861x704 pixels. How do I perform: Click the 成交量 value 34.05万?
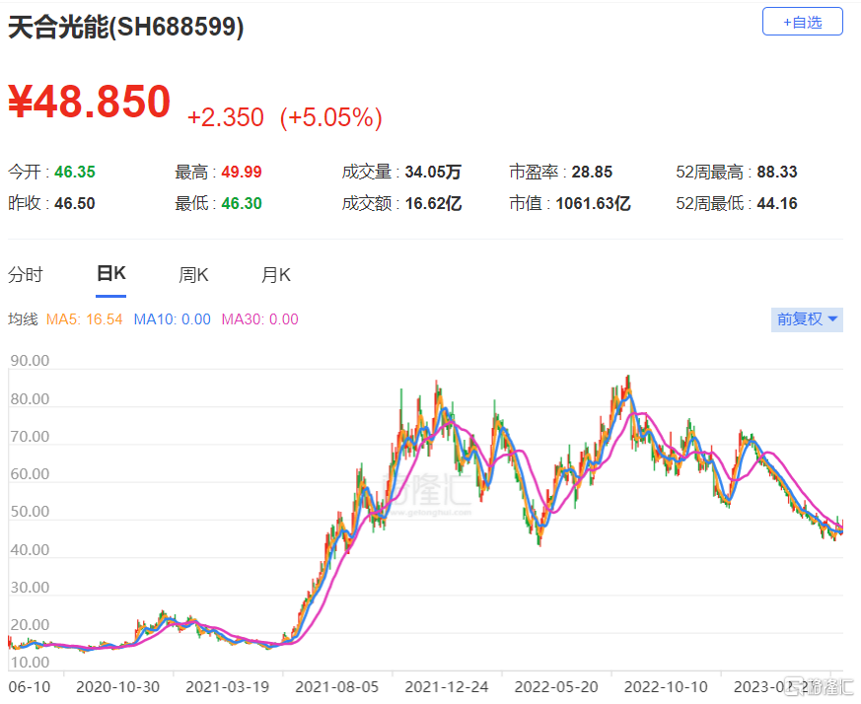click(x=433, y=172)
